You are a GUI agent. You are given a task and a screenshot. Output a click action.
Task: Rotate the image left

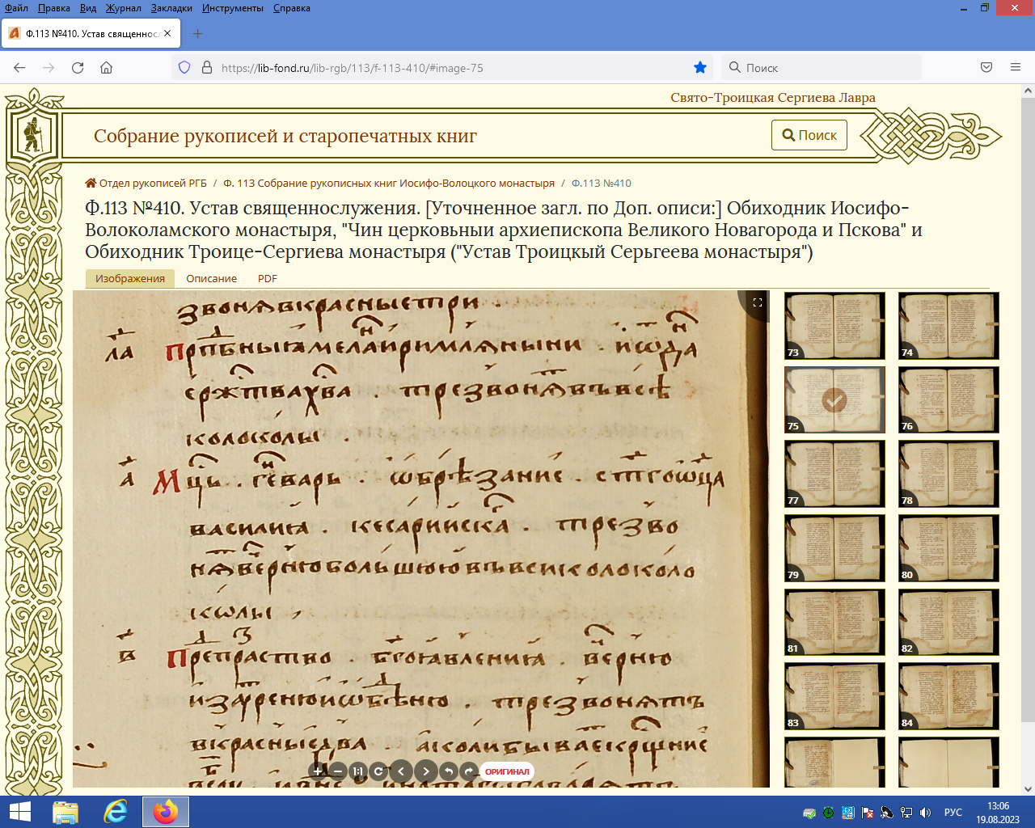449,771
